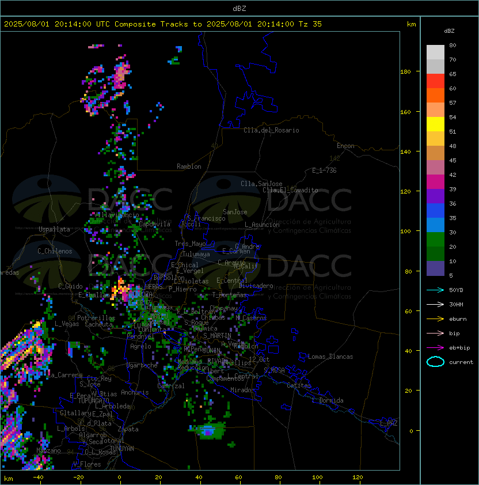
Task: Pick the gray 65-70 dBZ swatch
Action: (435, 66)
